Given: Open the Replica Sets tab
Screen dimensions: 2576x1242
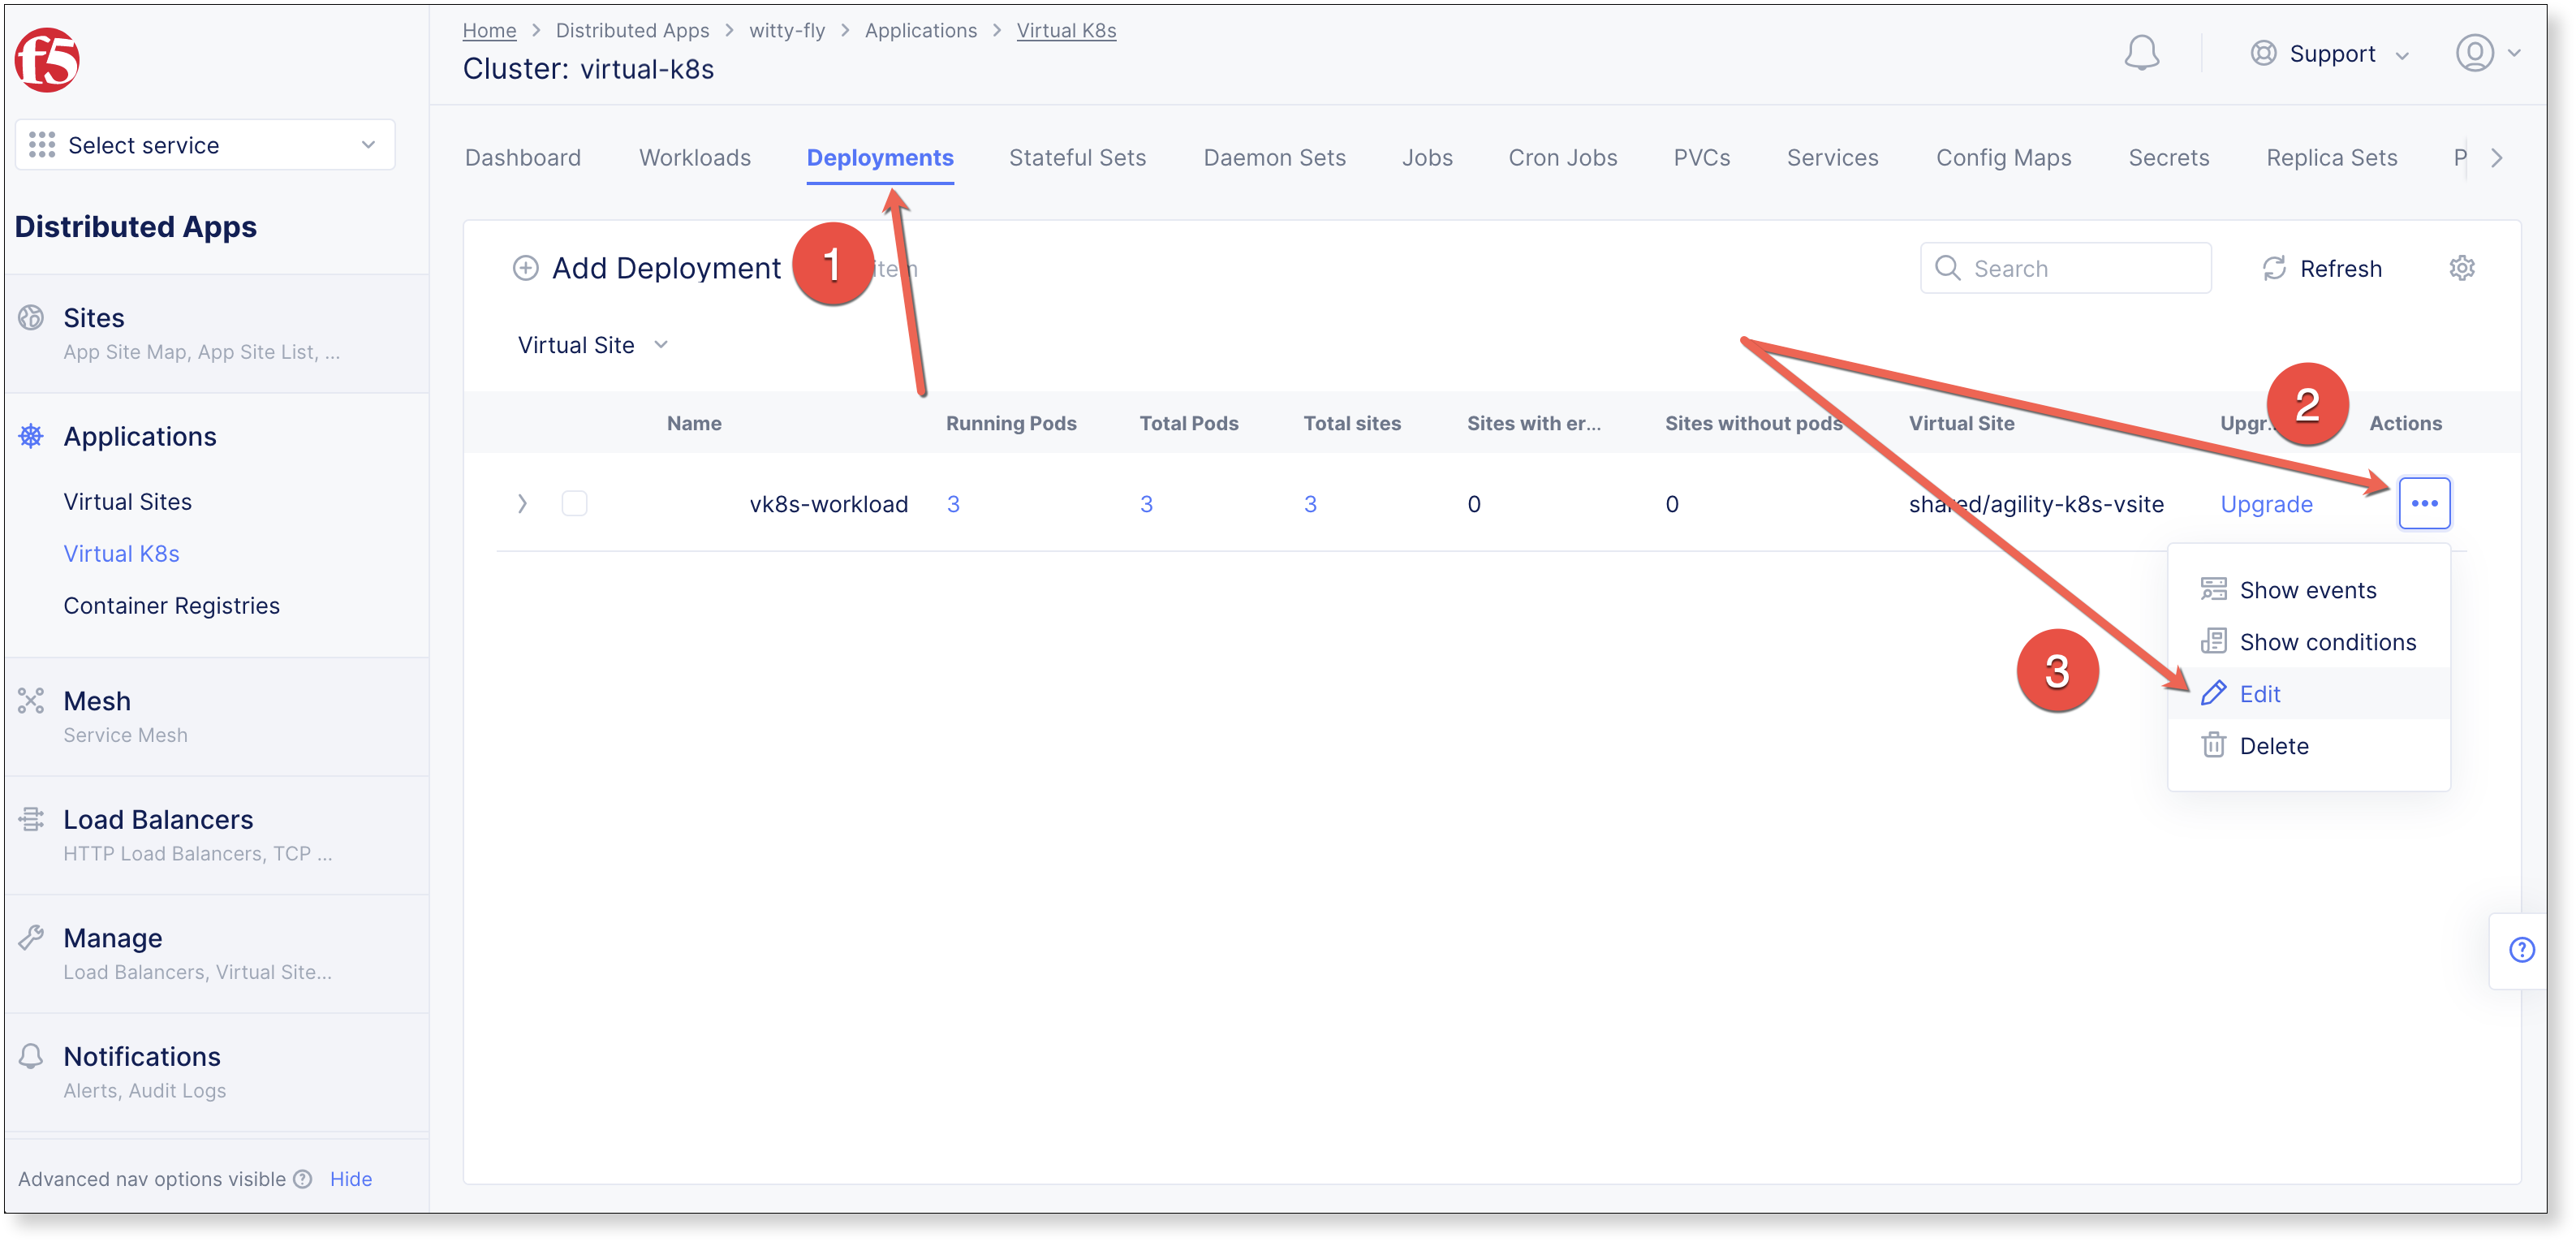Looking at the screenshot, I should (2331, 158).
